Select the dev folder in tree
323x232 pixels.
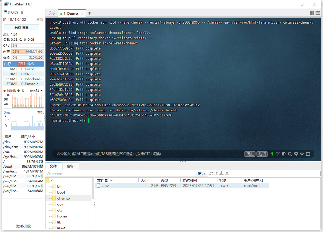point(60,204)
